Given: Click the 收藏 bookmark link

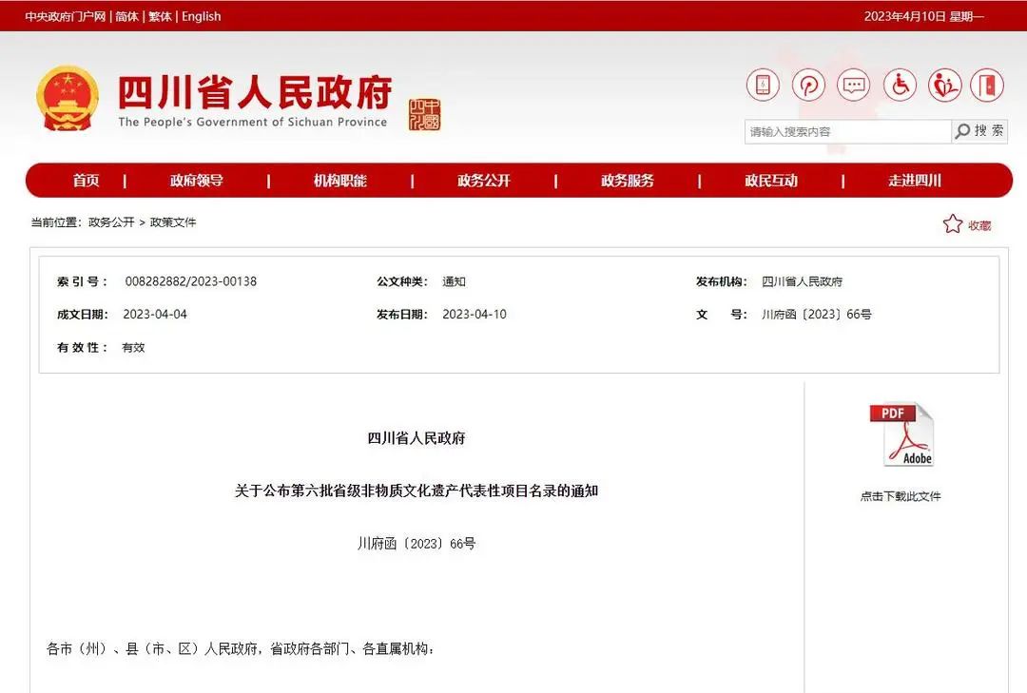Looking at the screenshot, I should (979, 225).
